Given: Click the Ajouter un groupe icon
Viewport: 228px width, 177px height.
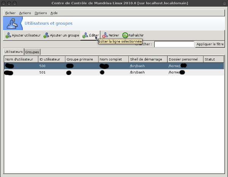Looking at the screenshot, I should (46, 35).
